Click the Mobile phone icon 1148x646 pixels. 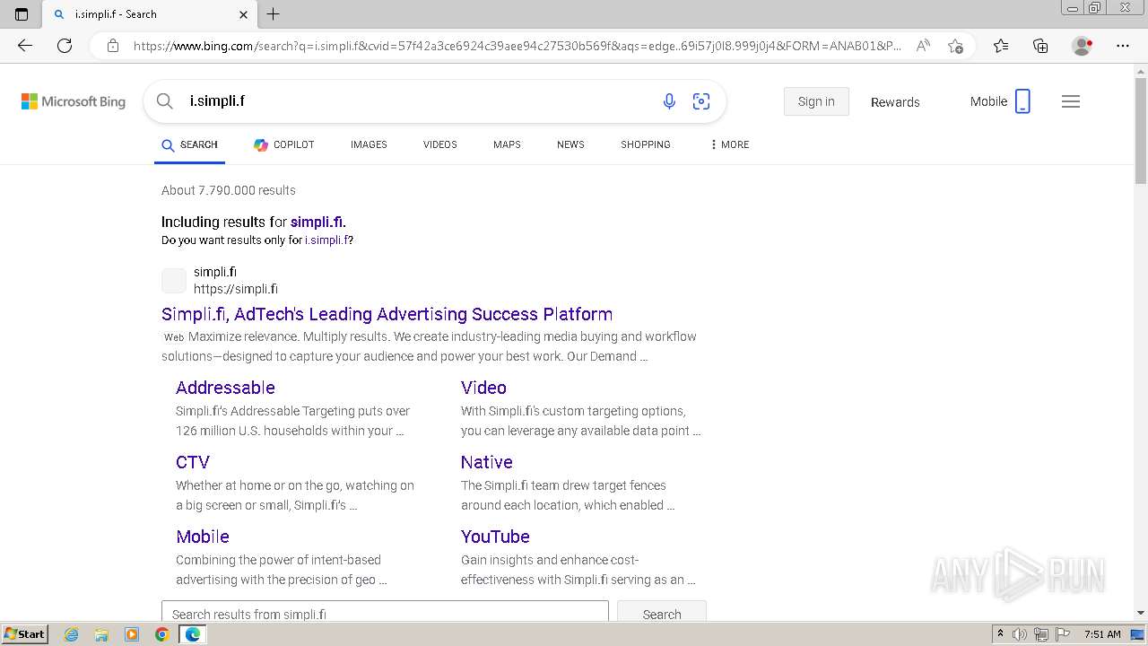click(x=1022, y=101)
